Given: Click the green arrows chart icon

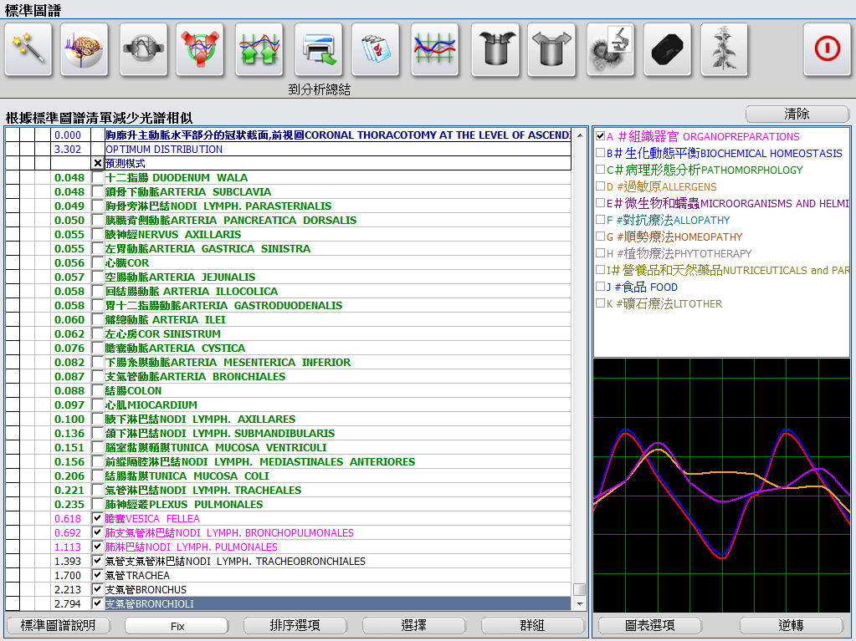Looking at the screenshot, I should tap(259, 48).
